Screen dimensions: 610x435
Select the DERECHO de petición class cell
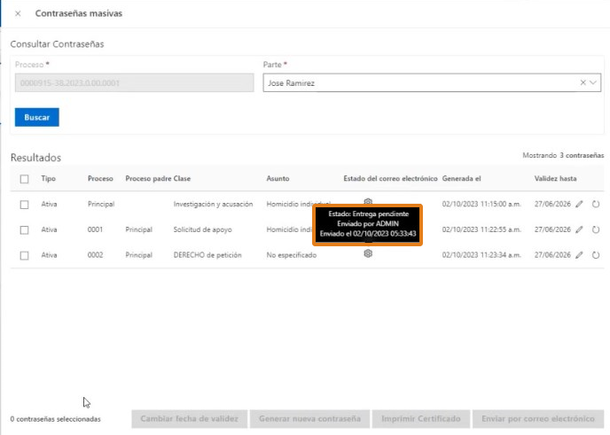point(207,255)
